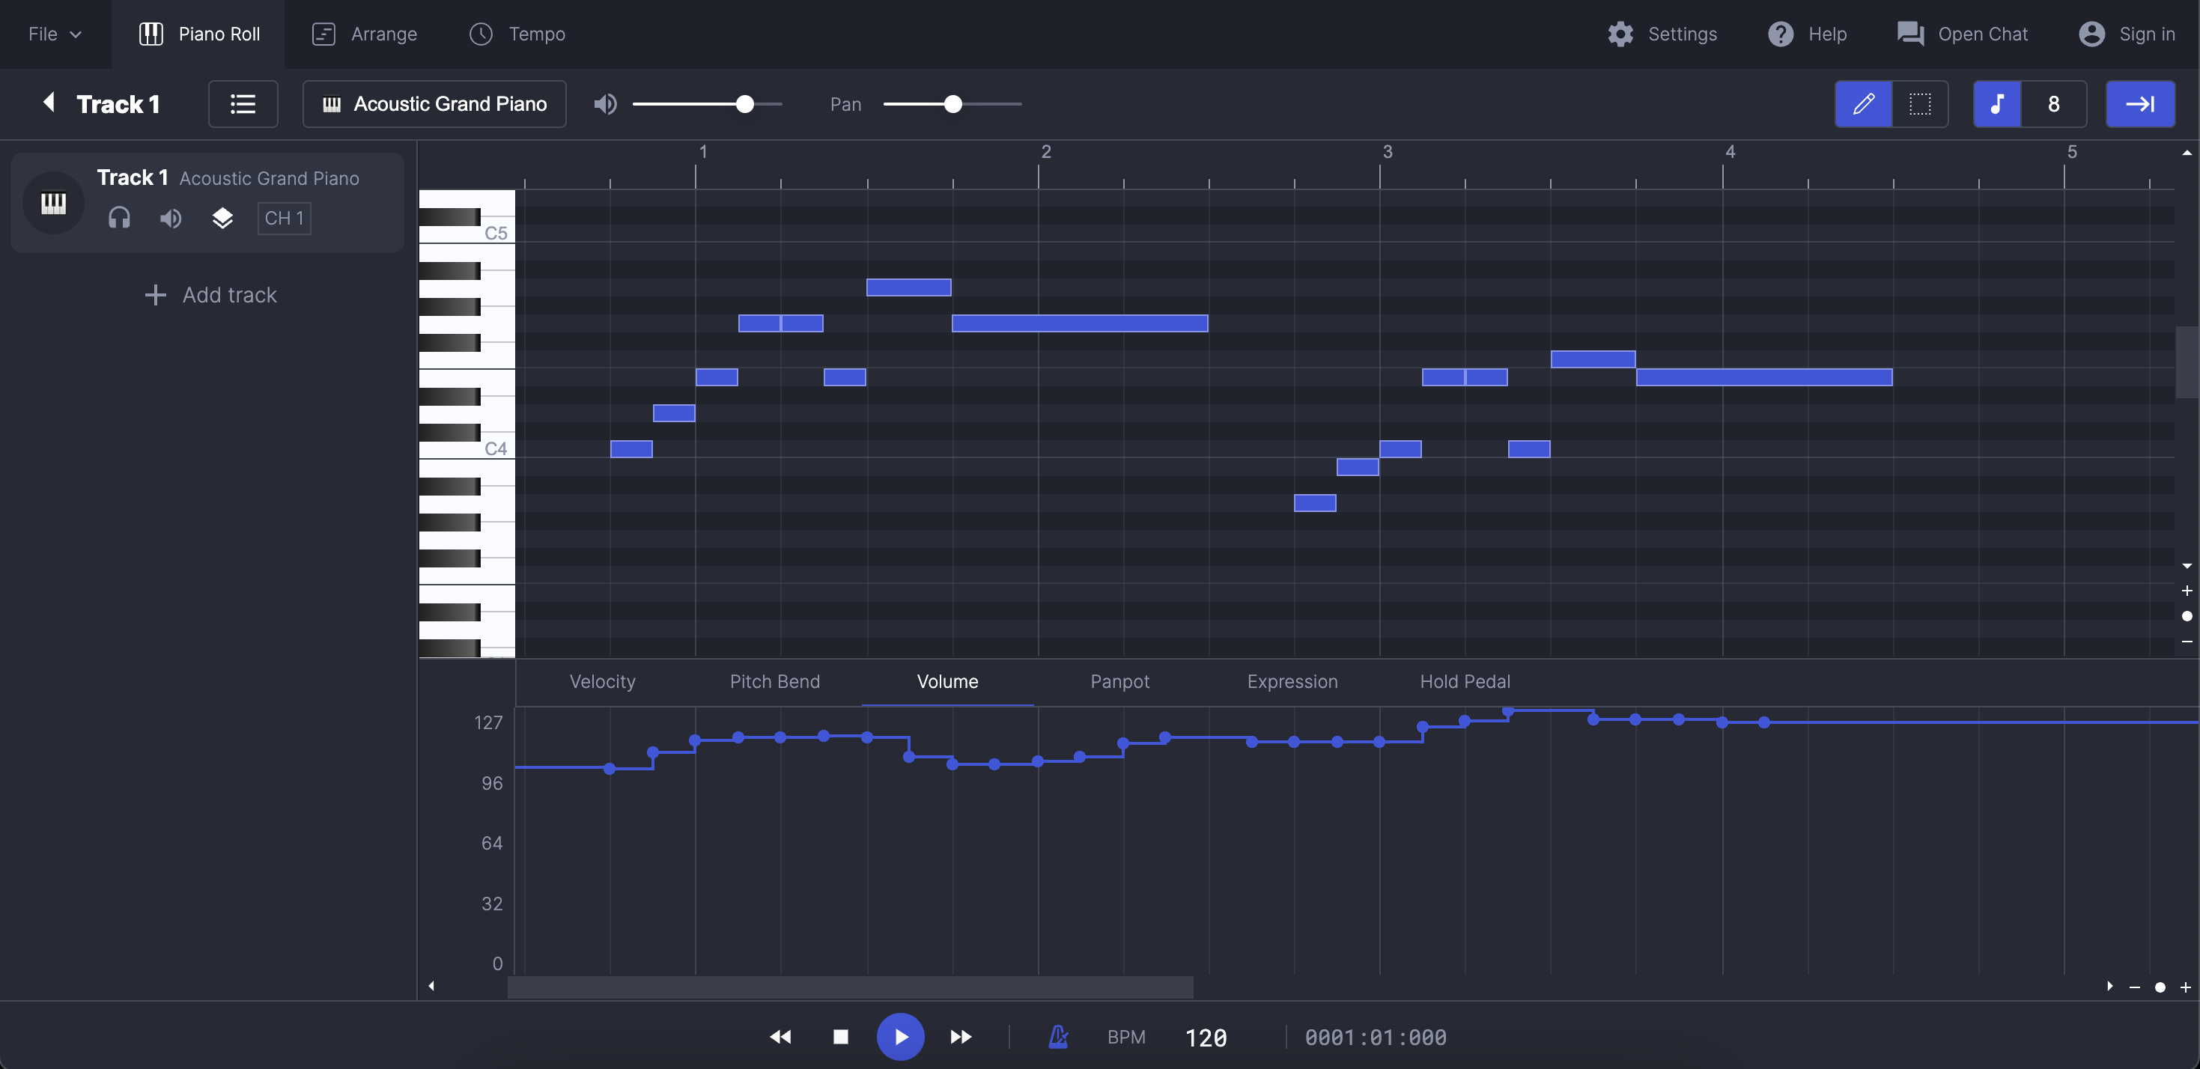Image resolution: width=2200 pixels, height=1069 pixels.
Task: Switch to the rectangle selection tool
Action: coord(1920,104)
